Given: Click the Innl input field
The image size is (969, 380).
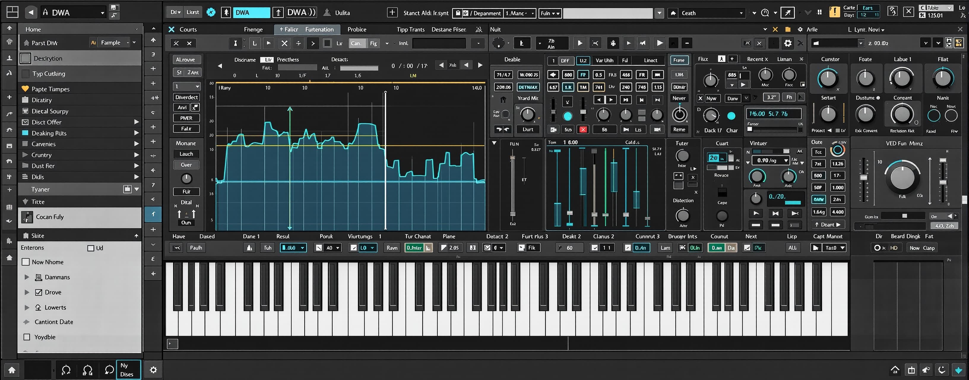Looking at the screenshot, I should (x=439, y=43).
